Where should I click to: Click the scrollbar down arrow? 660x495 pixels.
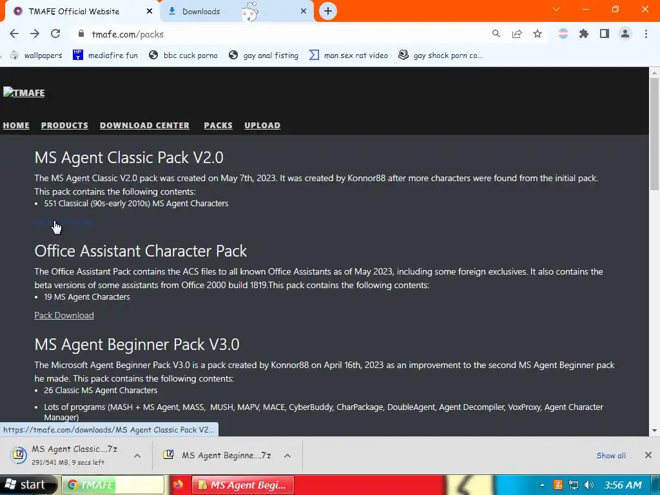point(654,430)
